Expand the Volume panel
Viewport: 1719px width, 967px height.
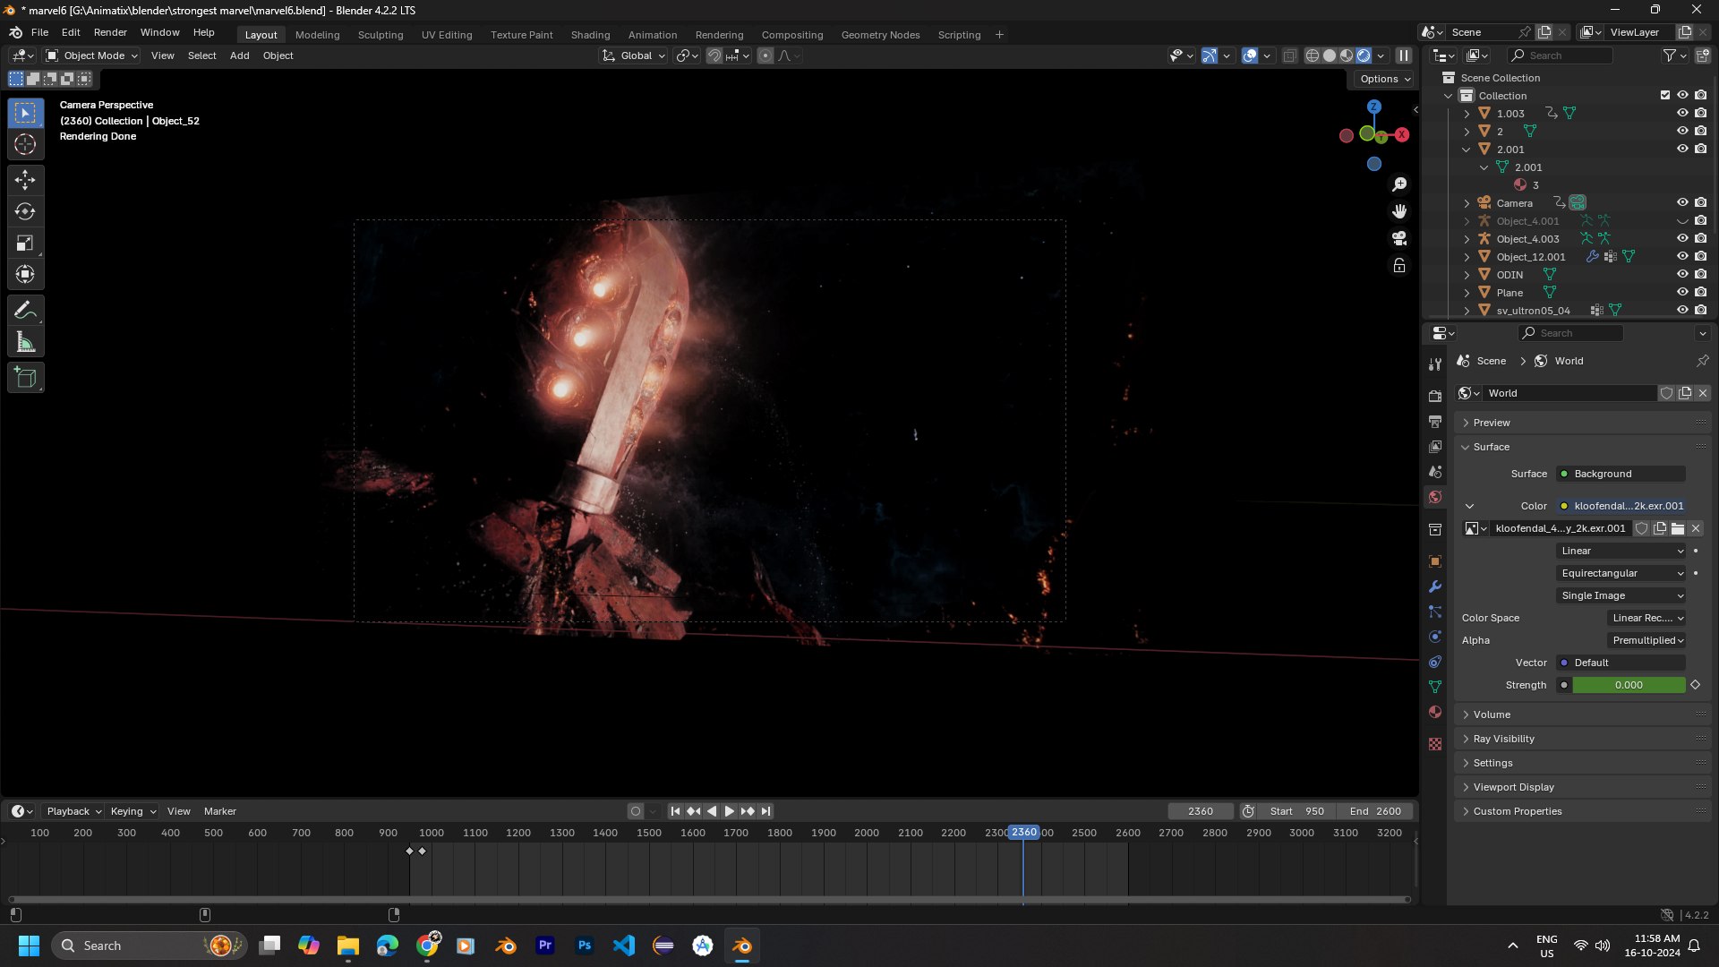coord(1492,715)
